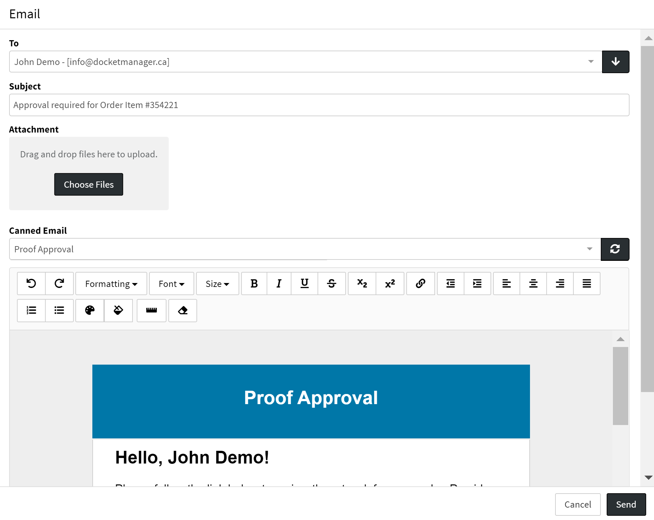Insert an ordered numbered list

click(x=31, y=310)
